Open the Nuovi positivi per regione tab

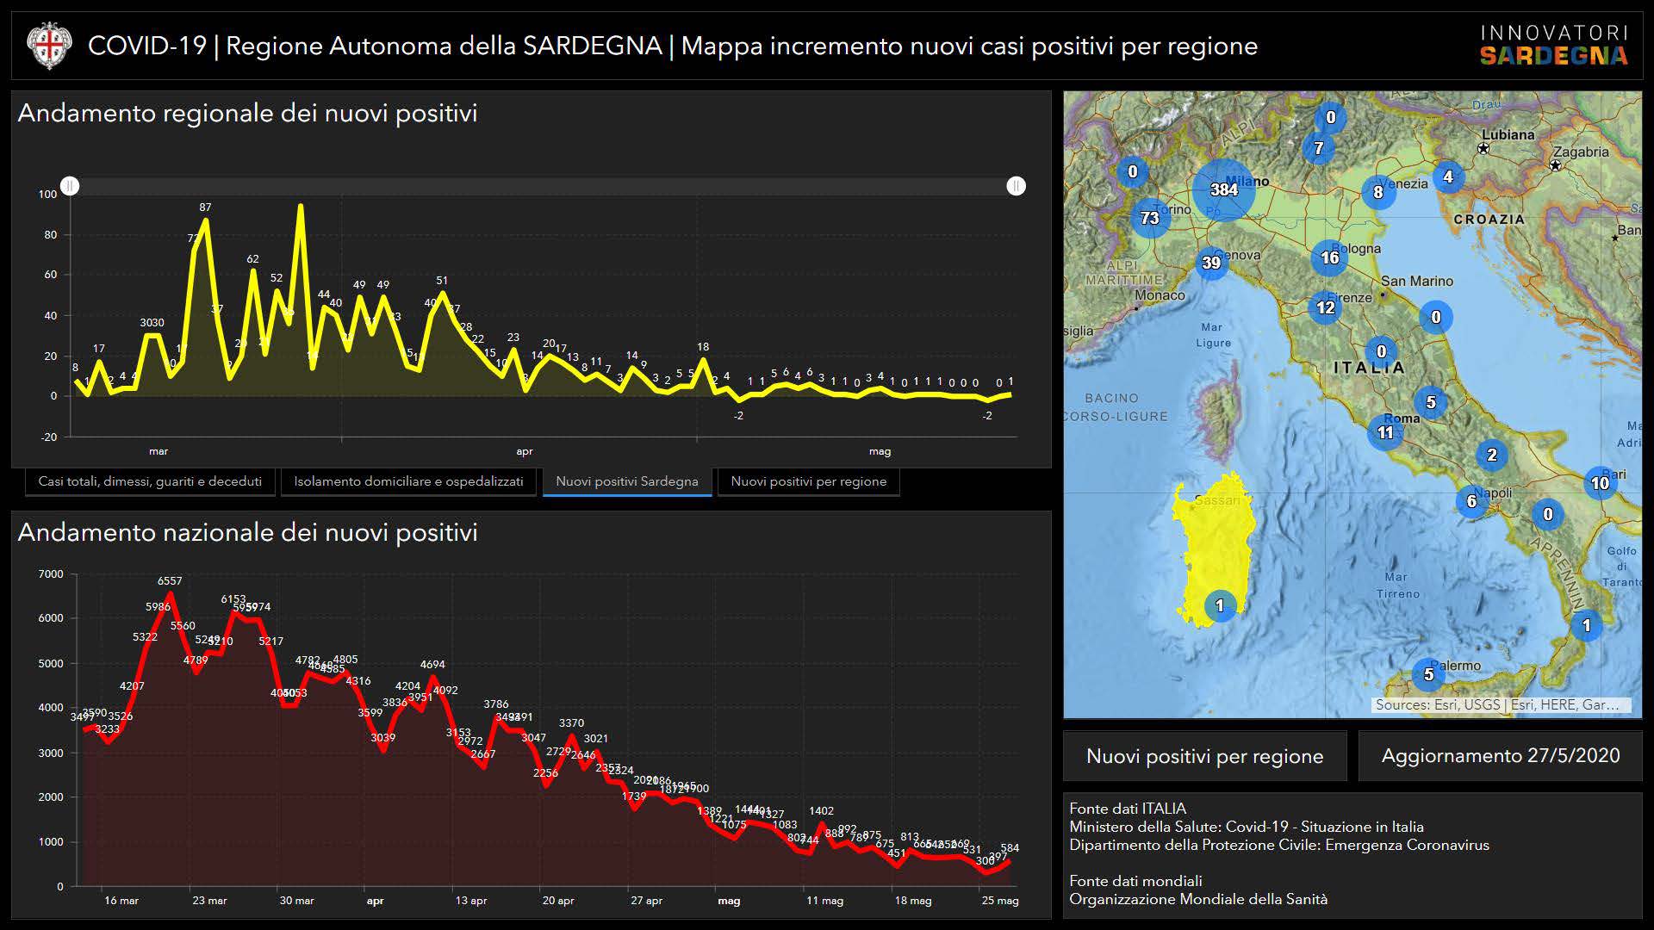(x=808, y=481)
